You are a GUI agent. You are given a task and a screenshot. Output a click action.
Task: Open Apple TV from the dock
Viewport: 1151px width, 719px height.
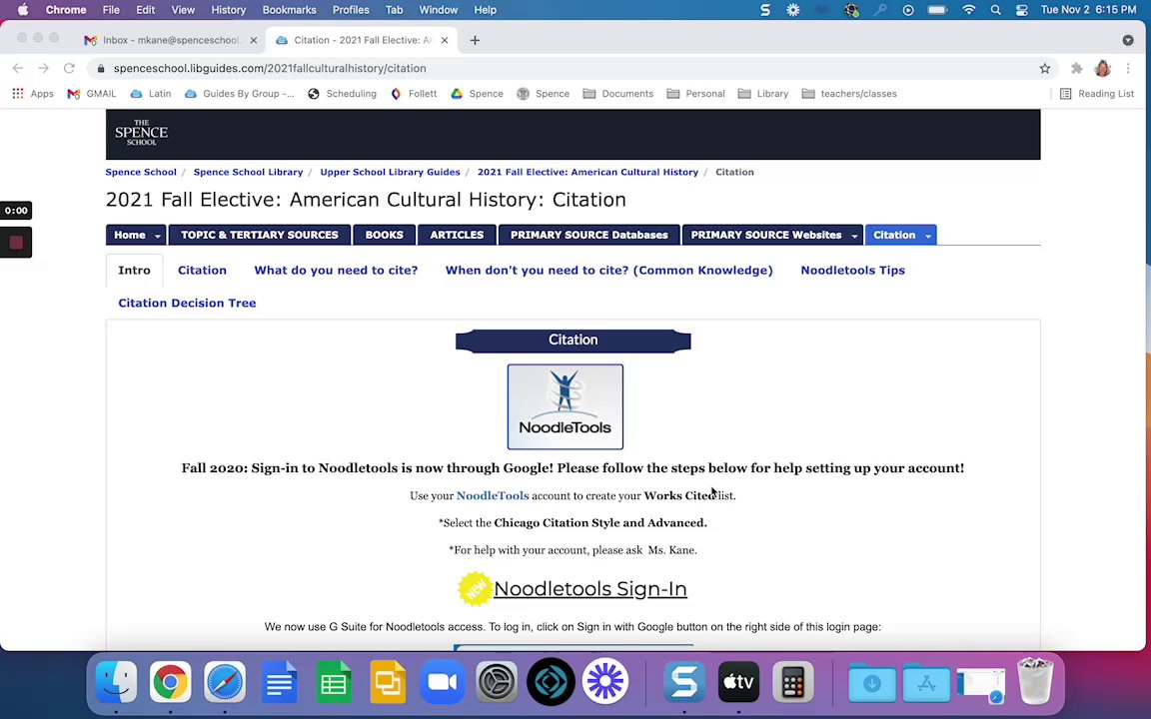coord(738,682)
